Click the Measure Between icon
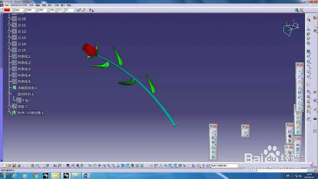The image size is (318, 179). [289, 131]
